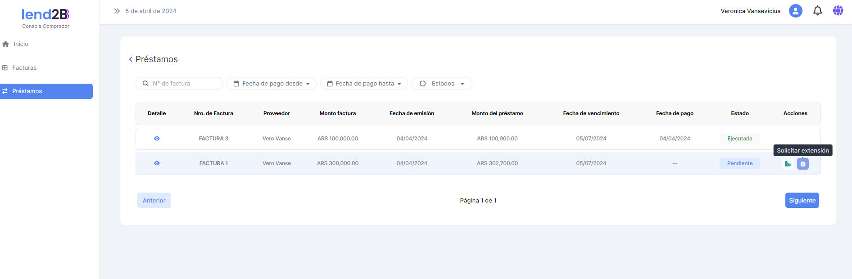
Task: Click the Siguiente button
Action: (x=802, y=201)
